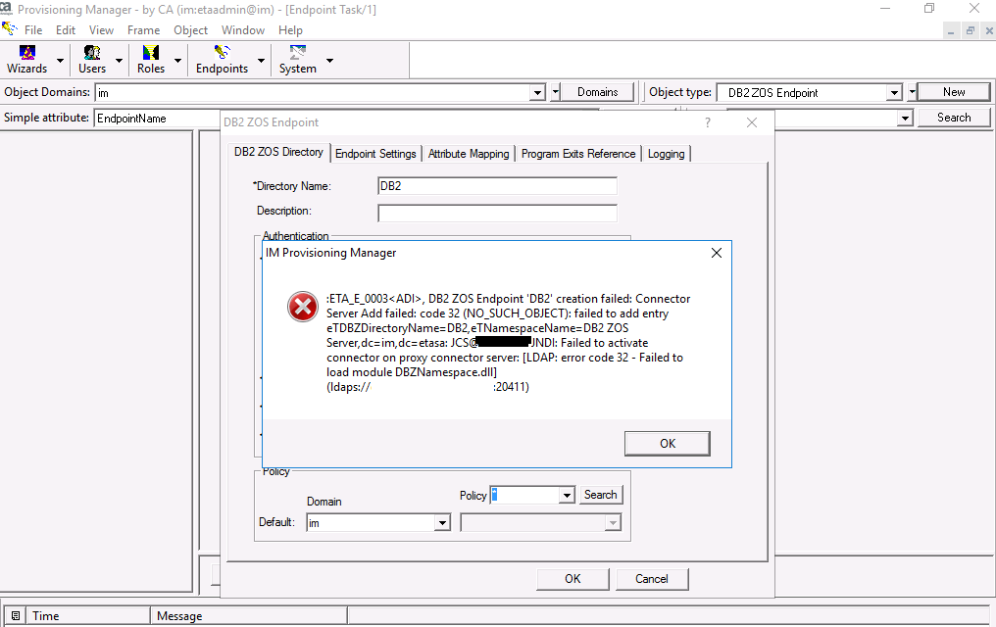Expand the Policy dropdown list
The image size is (996, 627).
click(x=566, y=496)
